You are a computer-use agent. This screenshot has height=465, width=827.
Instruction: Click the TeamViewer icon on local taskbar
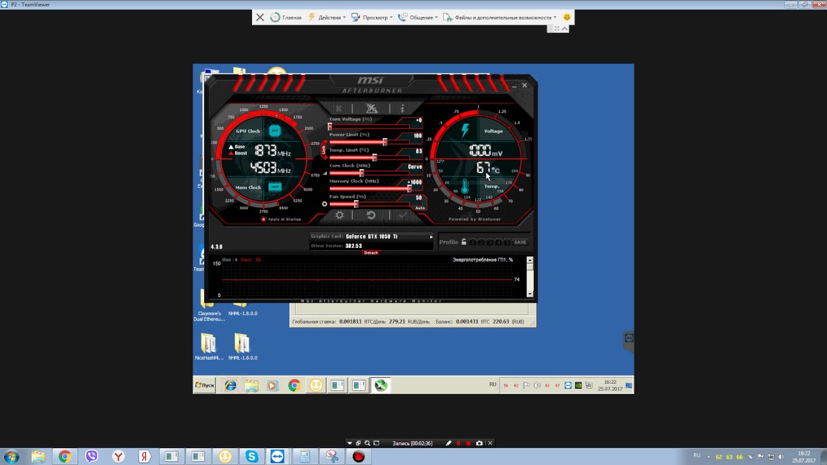click(x=278, y=457)
